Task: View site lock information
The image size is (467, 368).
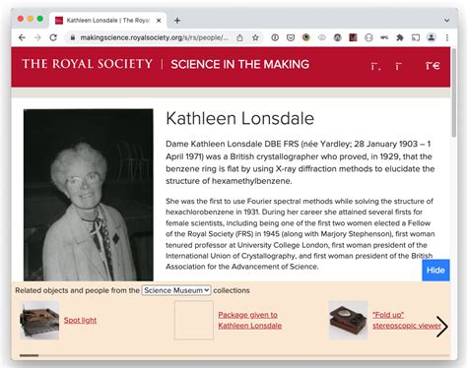Action: tap(73, 37)
